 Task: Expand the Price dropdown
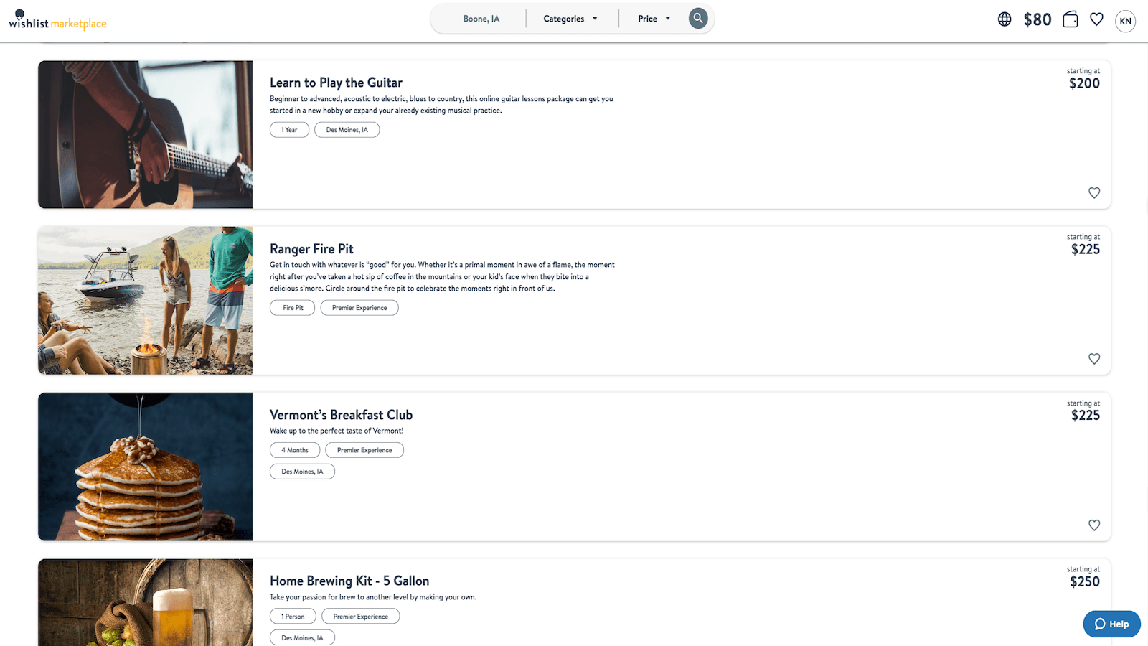[652, 19]
